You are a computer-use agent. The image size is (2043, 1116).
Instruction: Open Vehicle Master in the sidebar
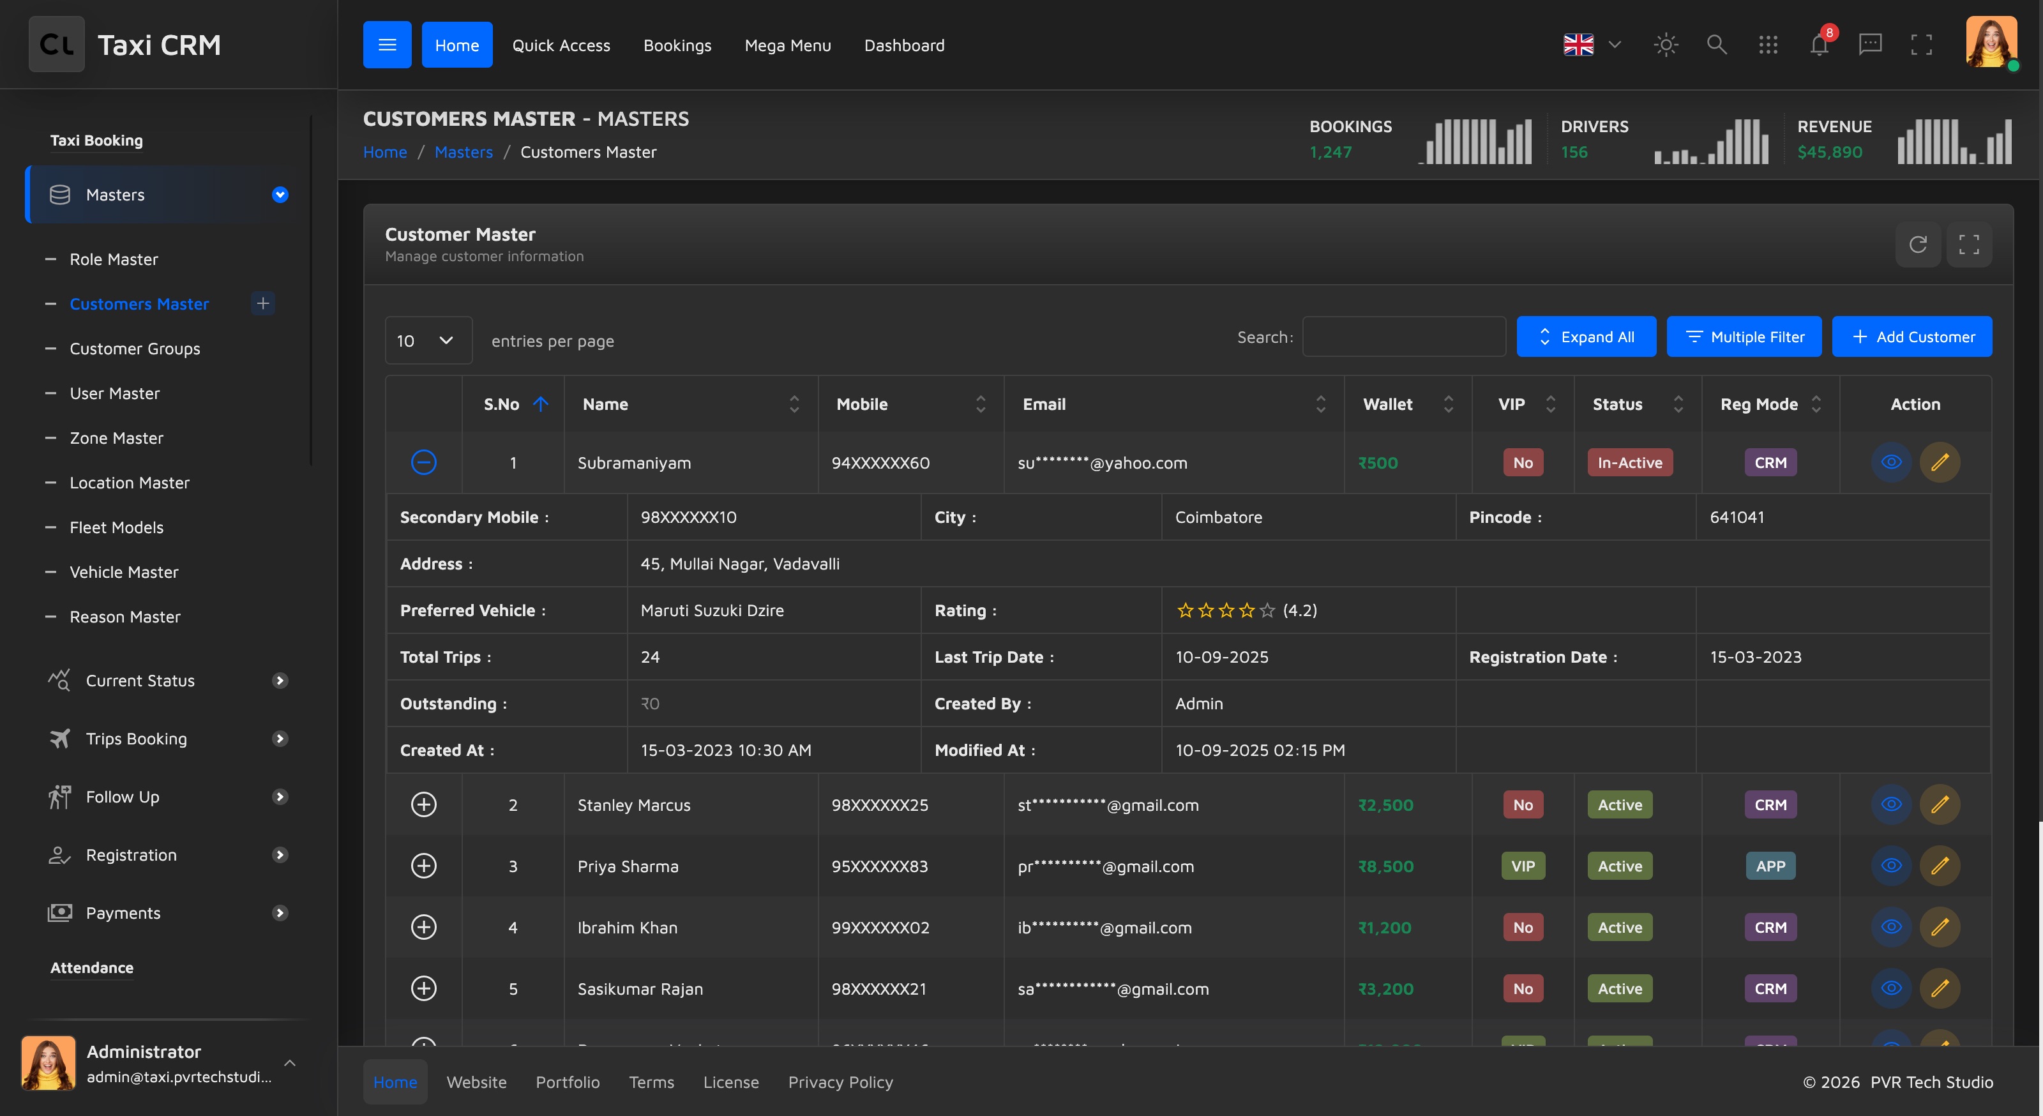point(124,572)
